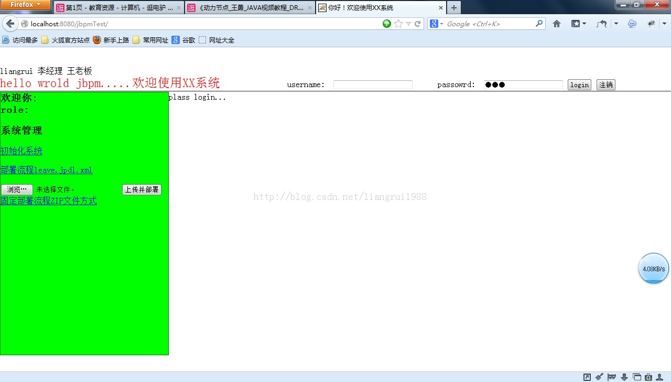Viewport: 671px width, 382px height.
Task: Focus the username input field
Action: coord(373,85)
